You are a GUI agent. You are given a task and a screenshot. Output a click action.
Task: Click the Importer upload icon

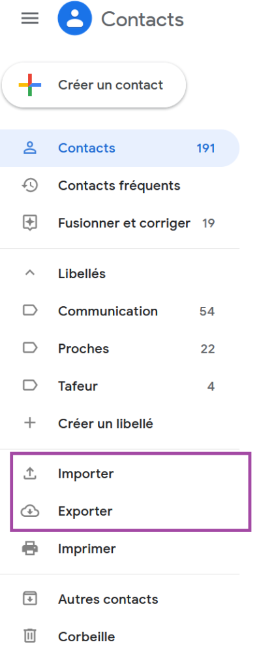(30, 474)
